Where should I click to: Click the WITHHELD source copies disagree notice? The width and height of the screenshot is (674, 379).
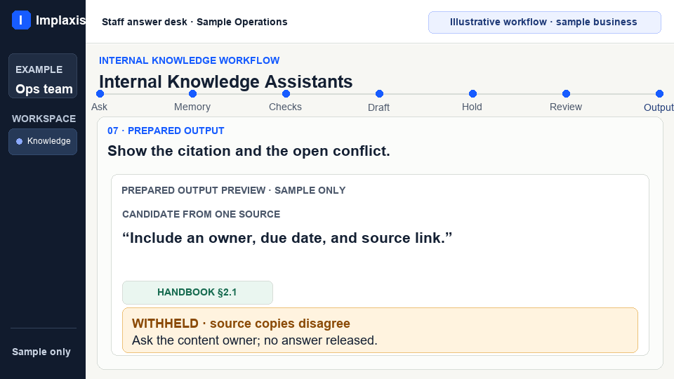(380, 331)
